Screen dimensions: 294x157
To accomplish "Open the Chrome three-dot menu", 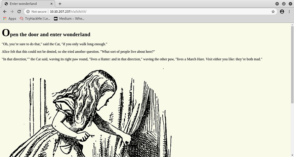I will coord(289,12).
